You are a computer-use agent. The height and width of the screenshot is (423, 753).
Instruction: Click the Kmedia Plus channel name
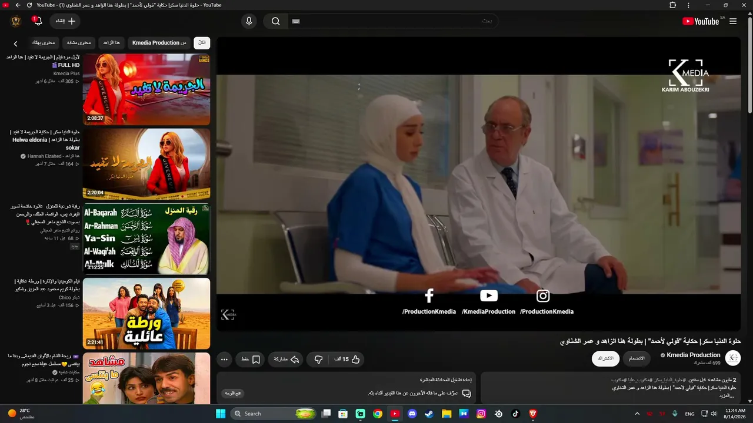[66, 73]
